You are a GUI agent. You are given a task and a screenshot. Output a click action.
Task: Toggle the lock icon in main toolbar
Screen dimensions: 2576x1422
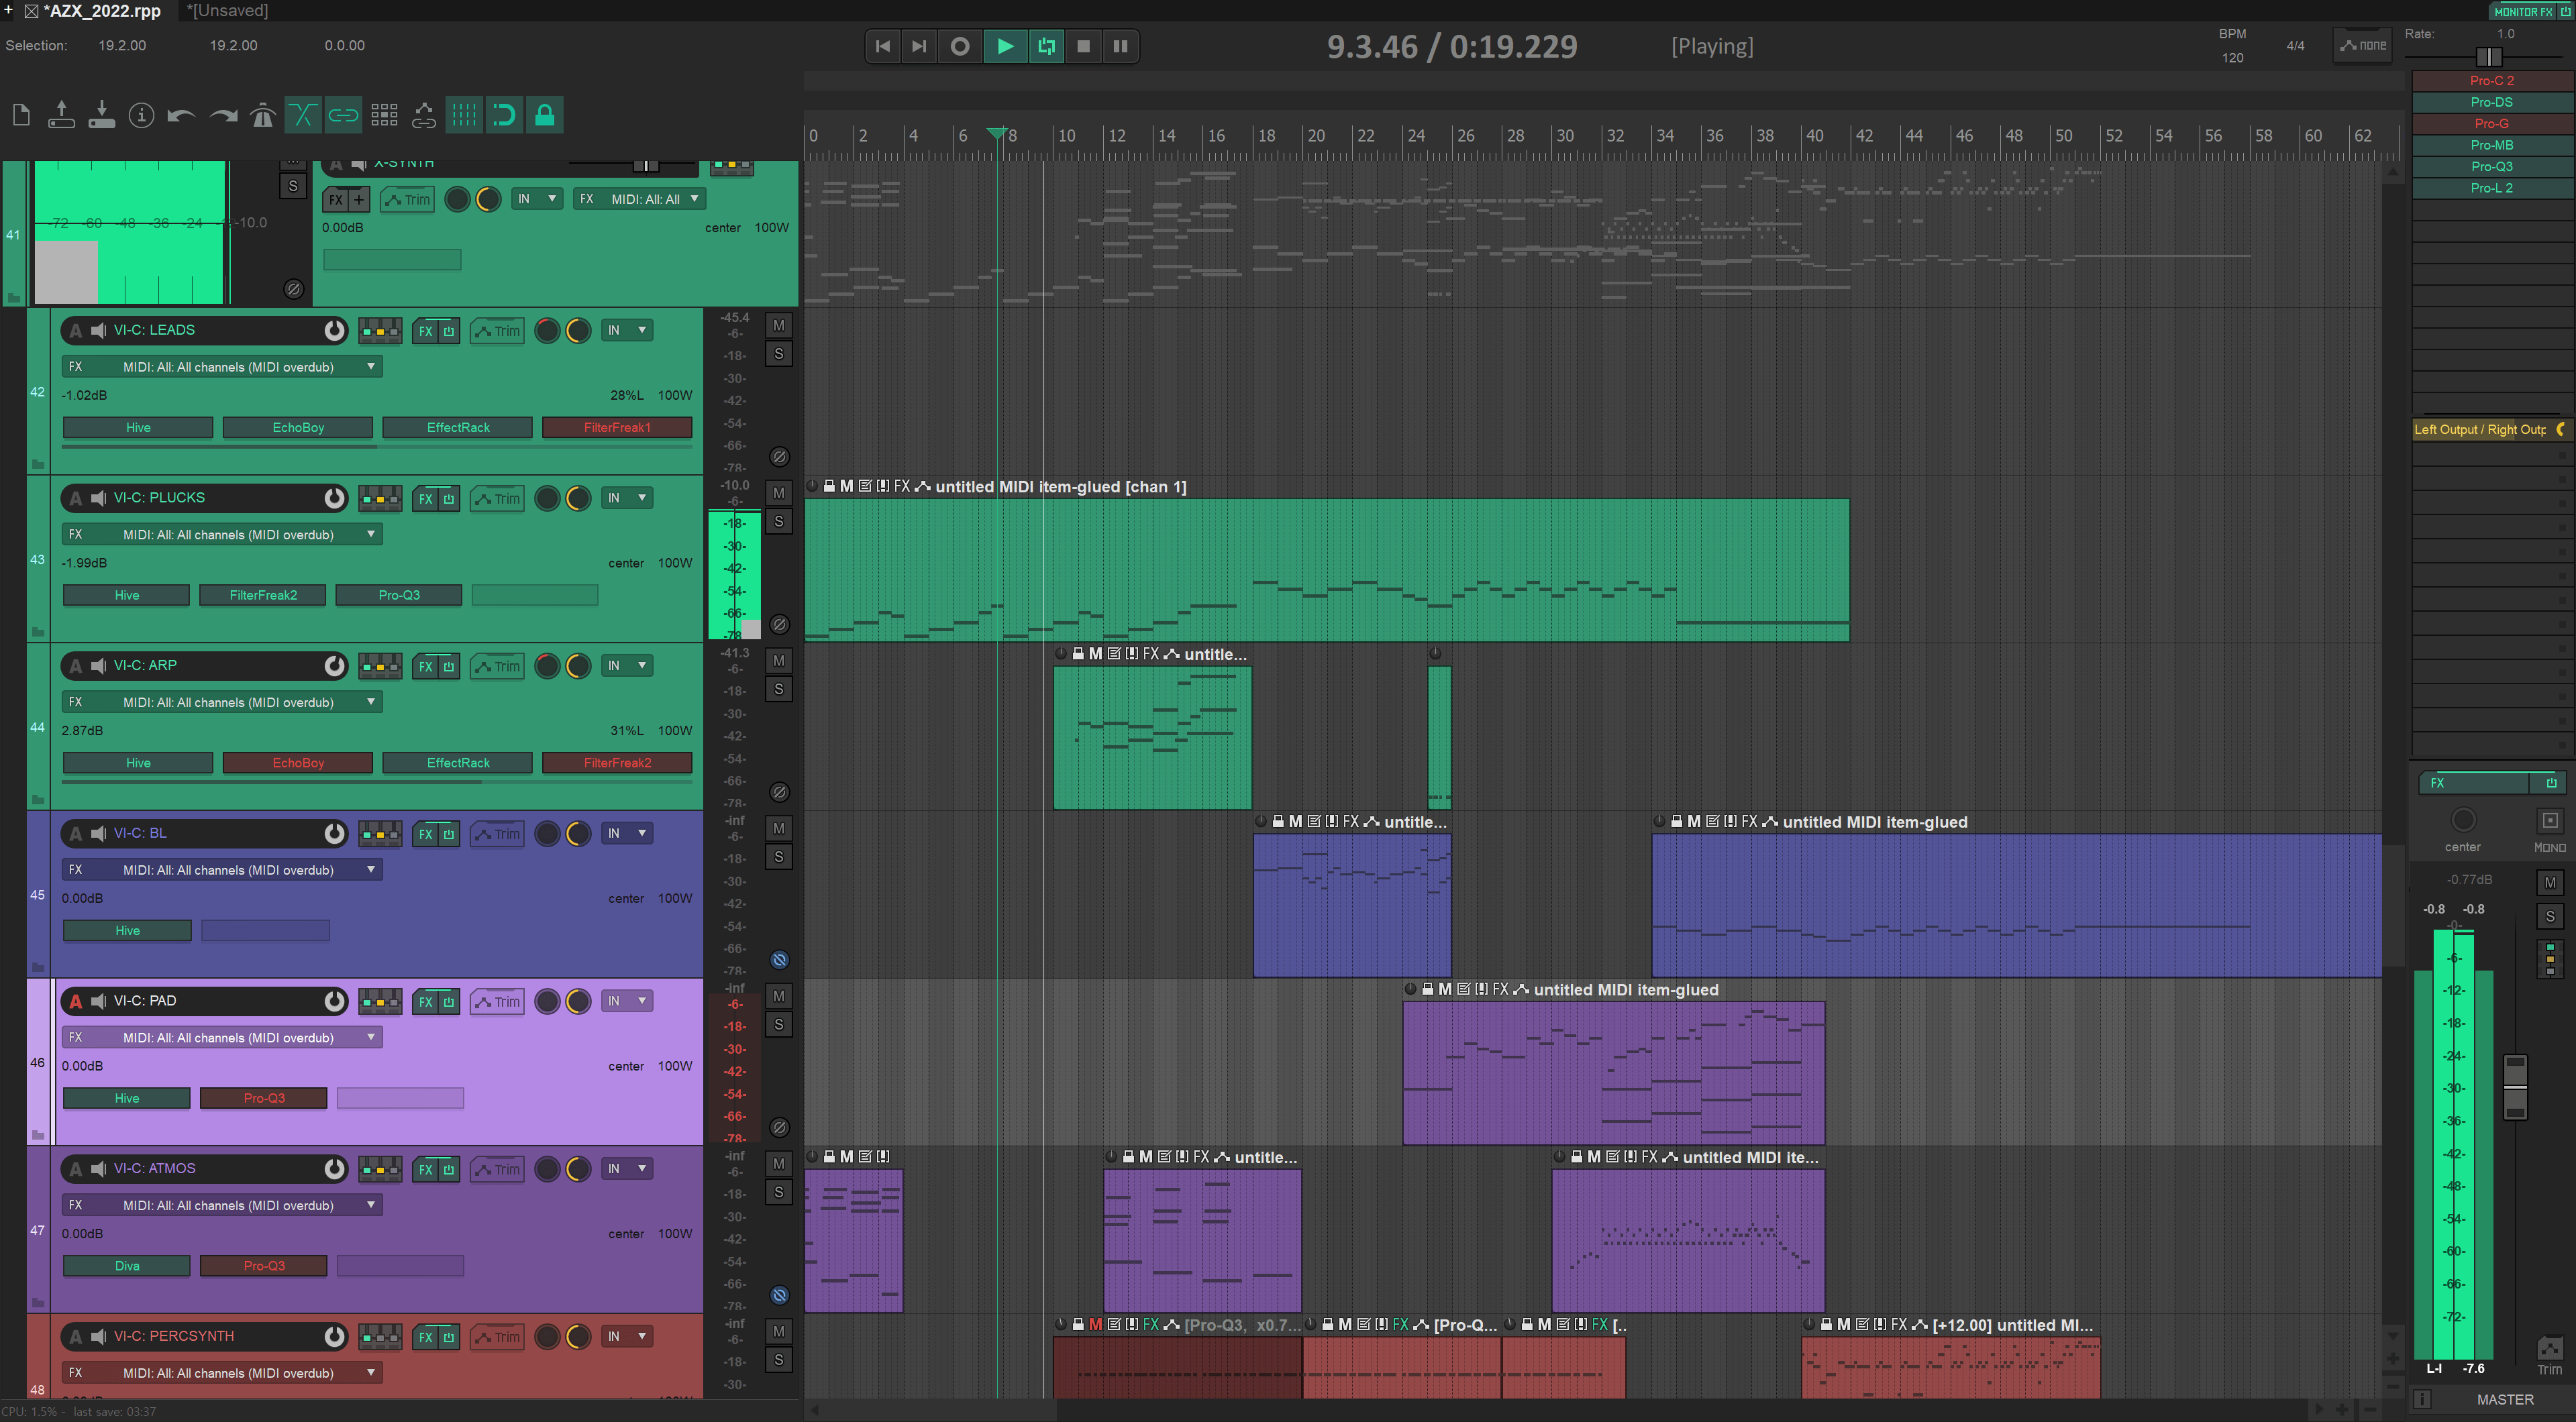point(545,115)
